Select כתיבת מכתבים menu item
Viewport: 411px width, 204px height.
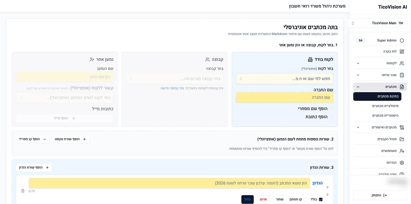point(377,96)
